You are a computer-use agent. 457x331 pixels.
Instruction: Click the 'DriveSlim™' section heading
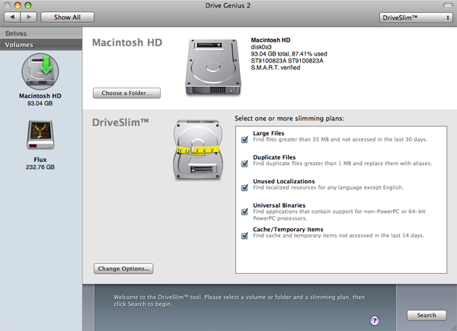(x=120, y=123)
